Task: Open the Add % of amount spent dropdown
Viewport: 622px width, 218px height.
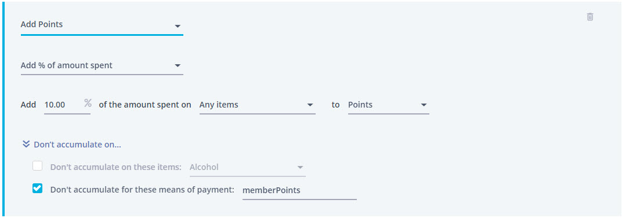Action: pos(102,66)
